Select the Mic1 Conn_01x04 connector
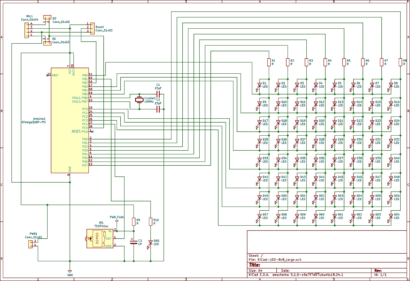410x281 pixels. (27, 30)
